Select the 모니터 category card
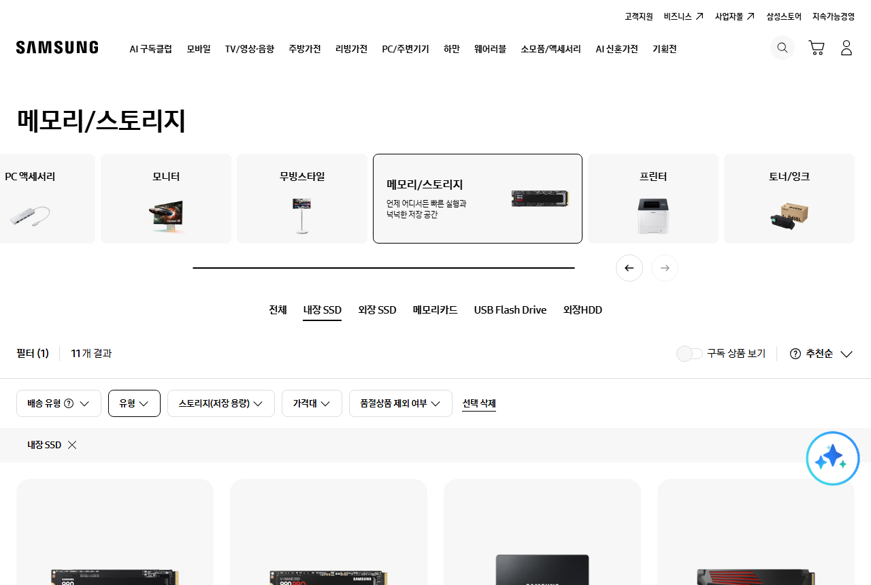 (166, 199)
